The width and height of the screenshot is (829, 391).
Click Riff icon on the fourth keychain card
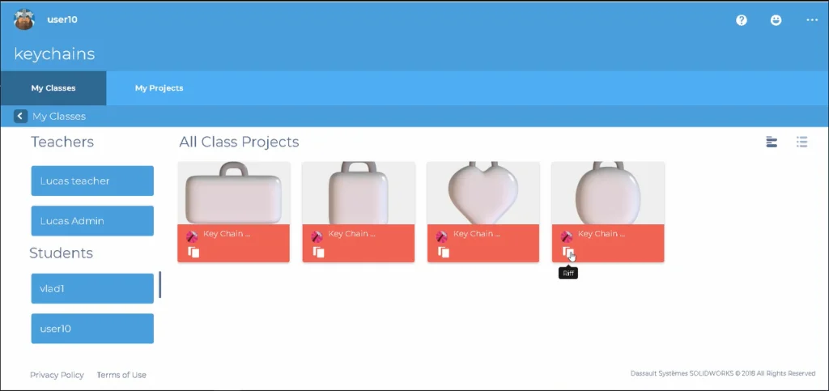568,252
